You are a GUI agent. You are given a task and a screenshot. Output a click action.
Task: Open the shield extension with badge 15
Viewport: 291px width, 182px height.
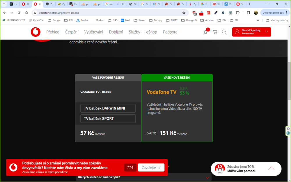[194, 13]
